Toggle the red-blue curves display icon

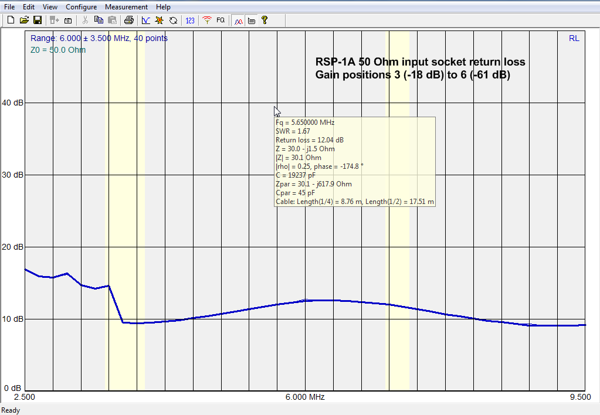(x=238, y=21)
